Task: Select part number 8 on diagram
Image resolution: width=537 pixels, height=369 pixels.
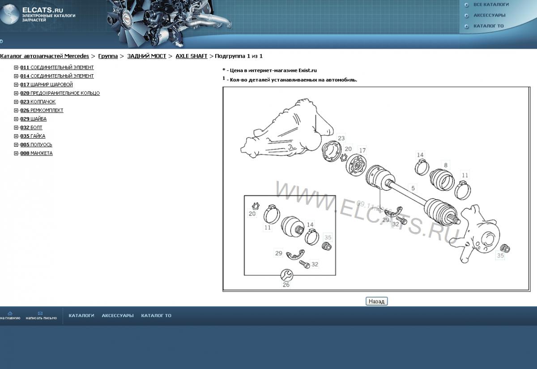Action: point(445,165)
